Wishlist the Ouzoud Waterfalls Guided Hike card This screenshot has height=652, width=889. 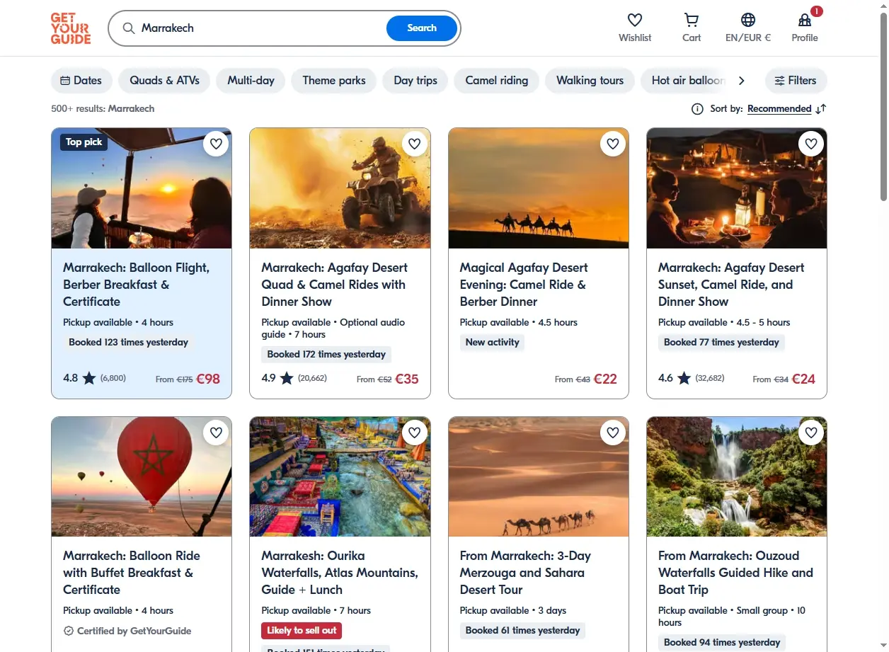coord(811,433)
